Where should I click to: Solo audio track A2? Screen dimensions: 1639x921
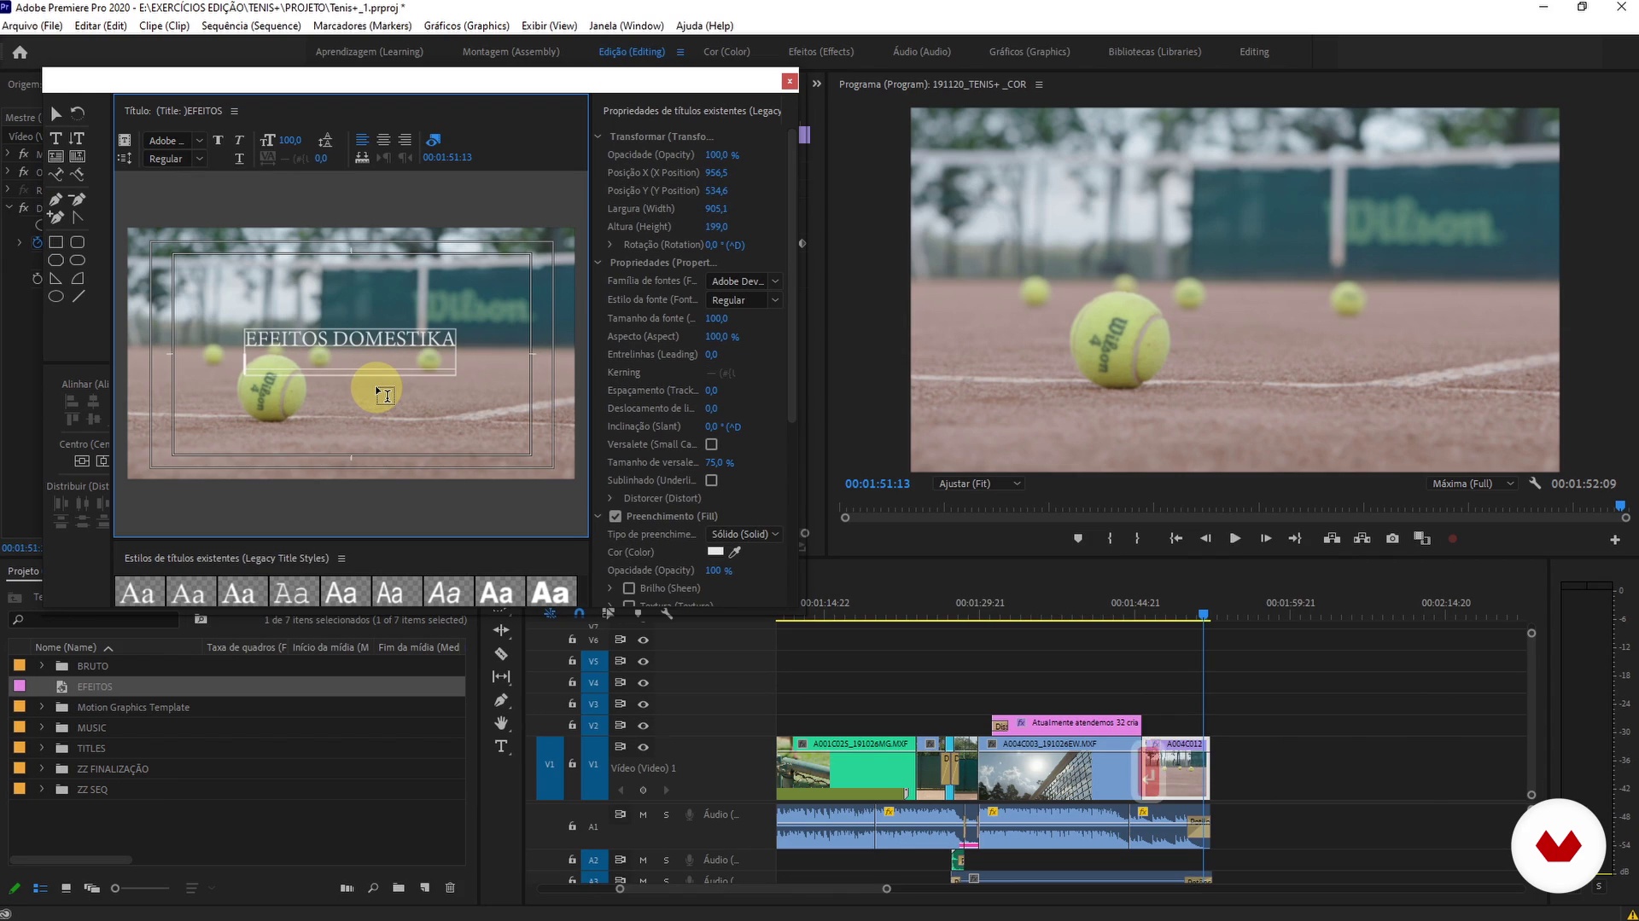tap(666, 860)
